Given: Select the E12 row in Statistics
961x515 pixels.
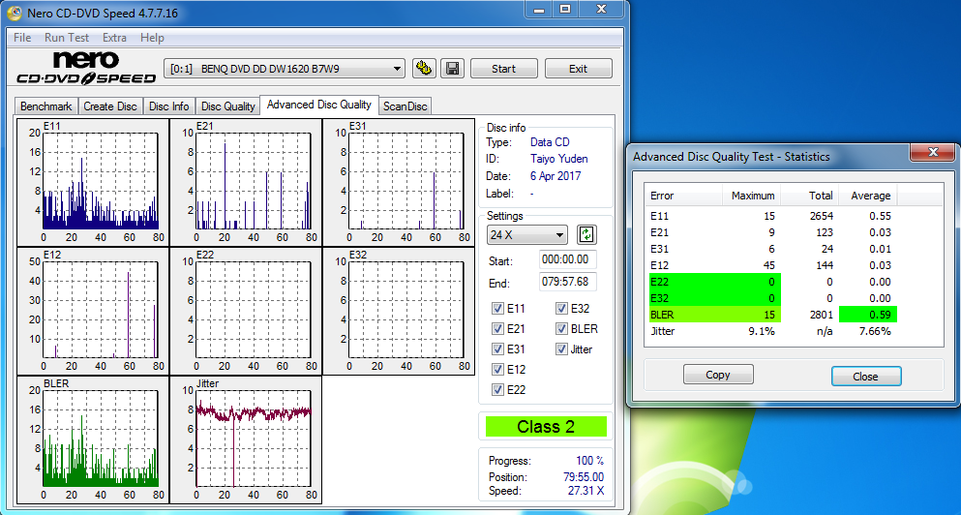Looking at the screenshot, I should pyautogui.click(x=771, y=265).
